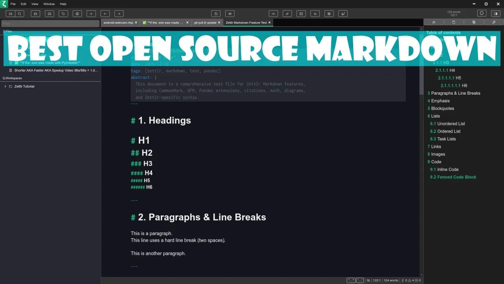Show the table of contents sidebar tab
This screenshot has width=504, height=284.
tap(434, 22)
